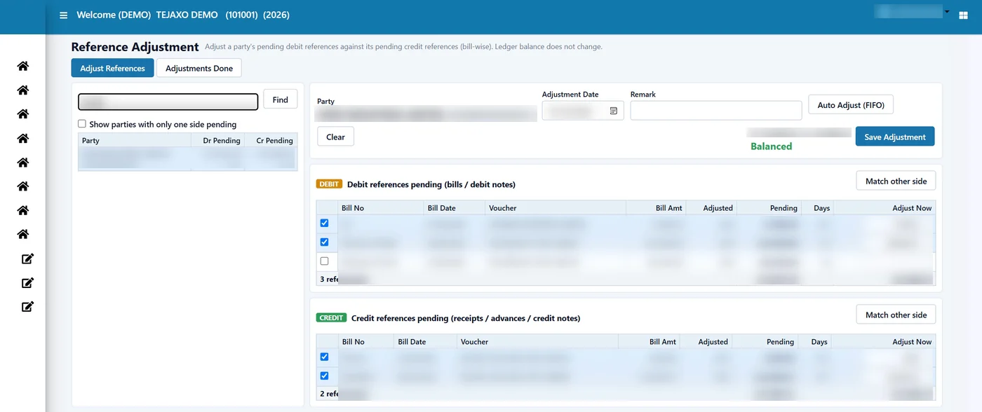Screen dimensions: 982x412
Task: Expand the user account dropdown arrow
Action: (947, 12)
